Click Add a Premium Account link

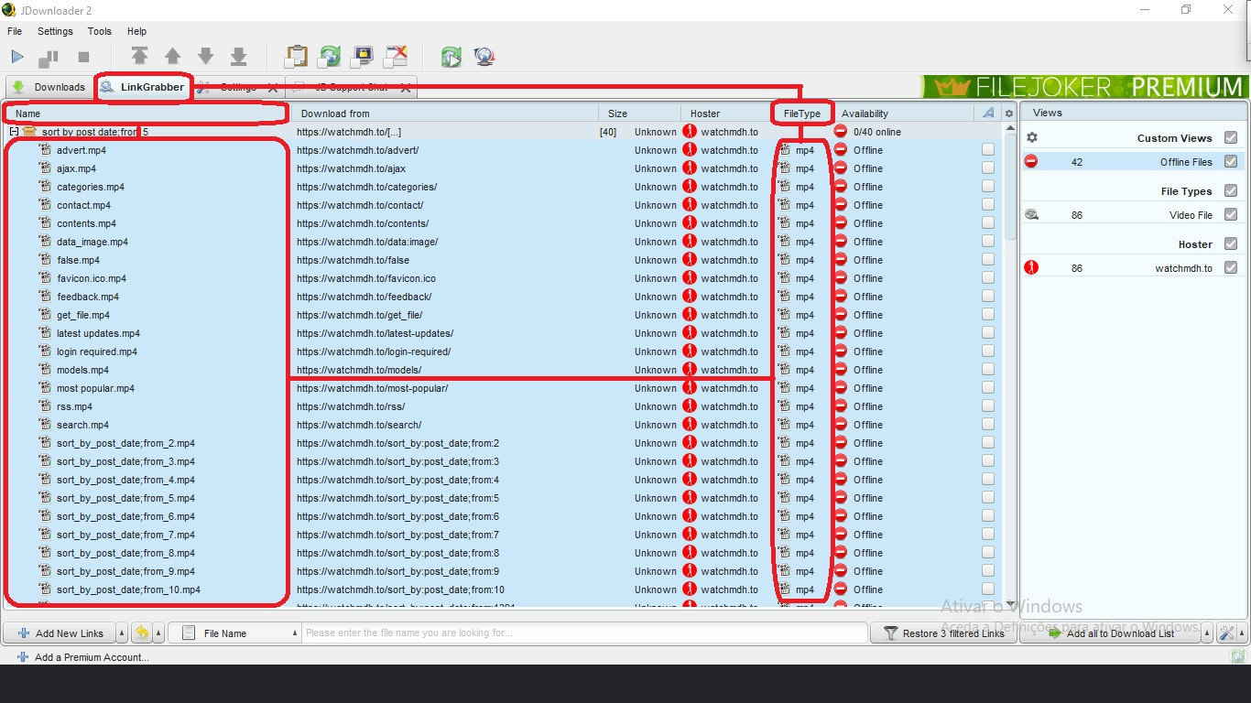pyautogui.click(x=82, y=656)
